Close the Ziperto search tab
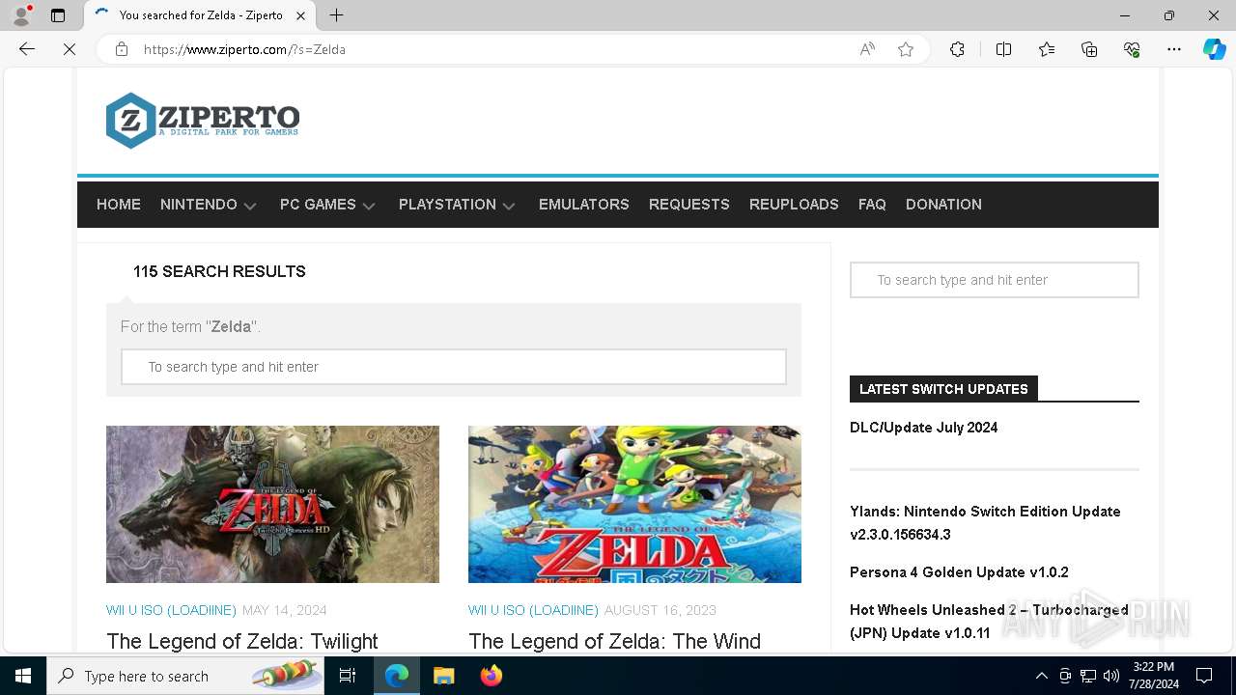This screenshot has height=695, width=1236. click(300, 15)
